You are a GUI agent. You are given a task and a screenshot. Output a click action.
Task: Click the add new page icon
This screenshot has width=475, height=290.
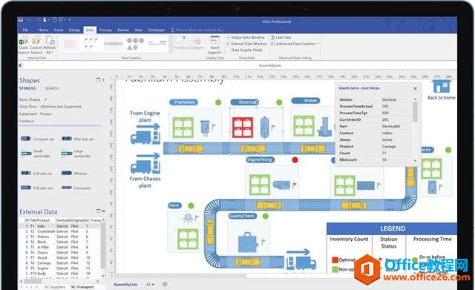[x=165, y=284]
